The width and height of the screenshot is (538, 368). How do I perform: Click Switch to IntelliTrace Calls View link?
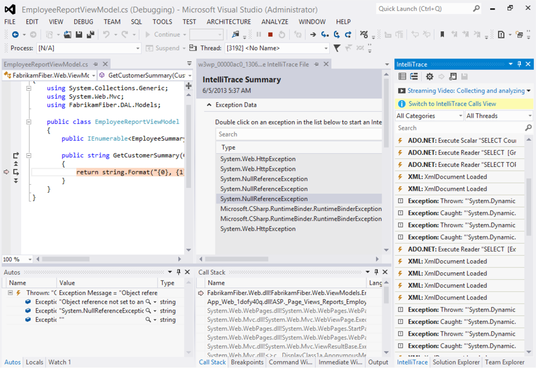[452, 104]
